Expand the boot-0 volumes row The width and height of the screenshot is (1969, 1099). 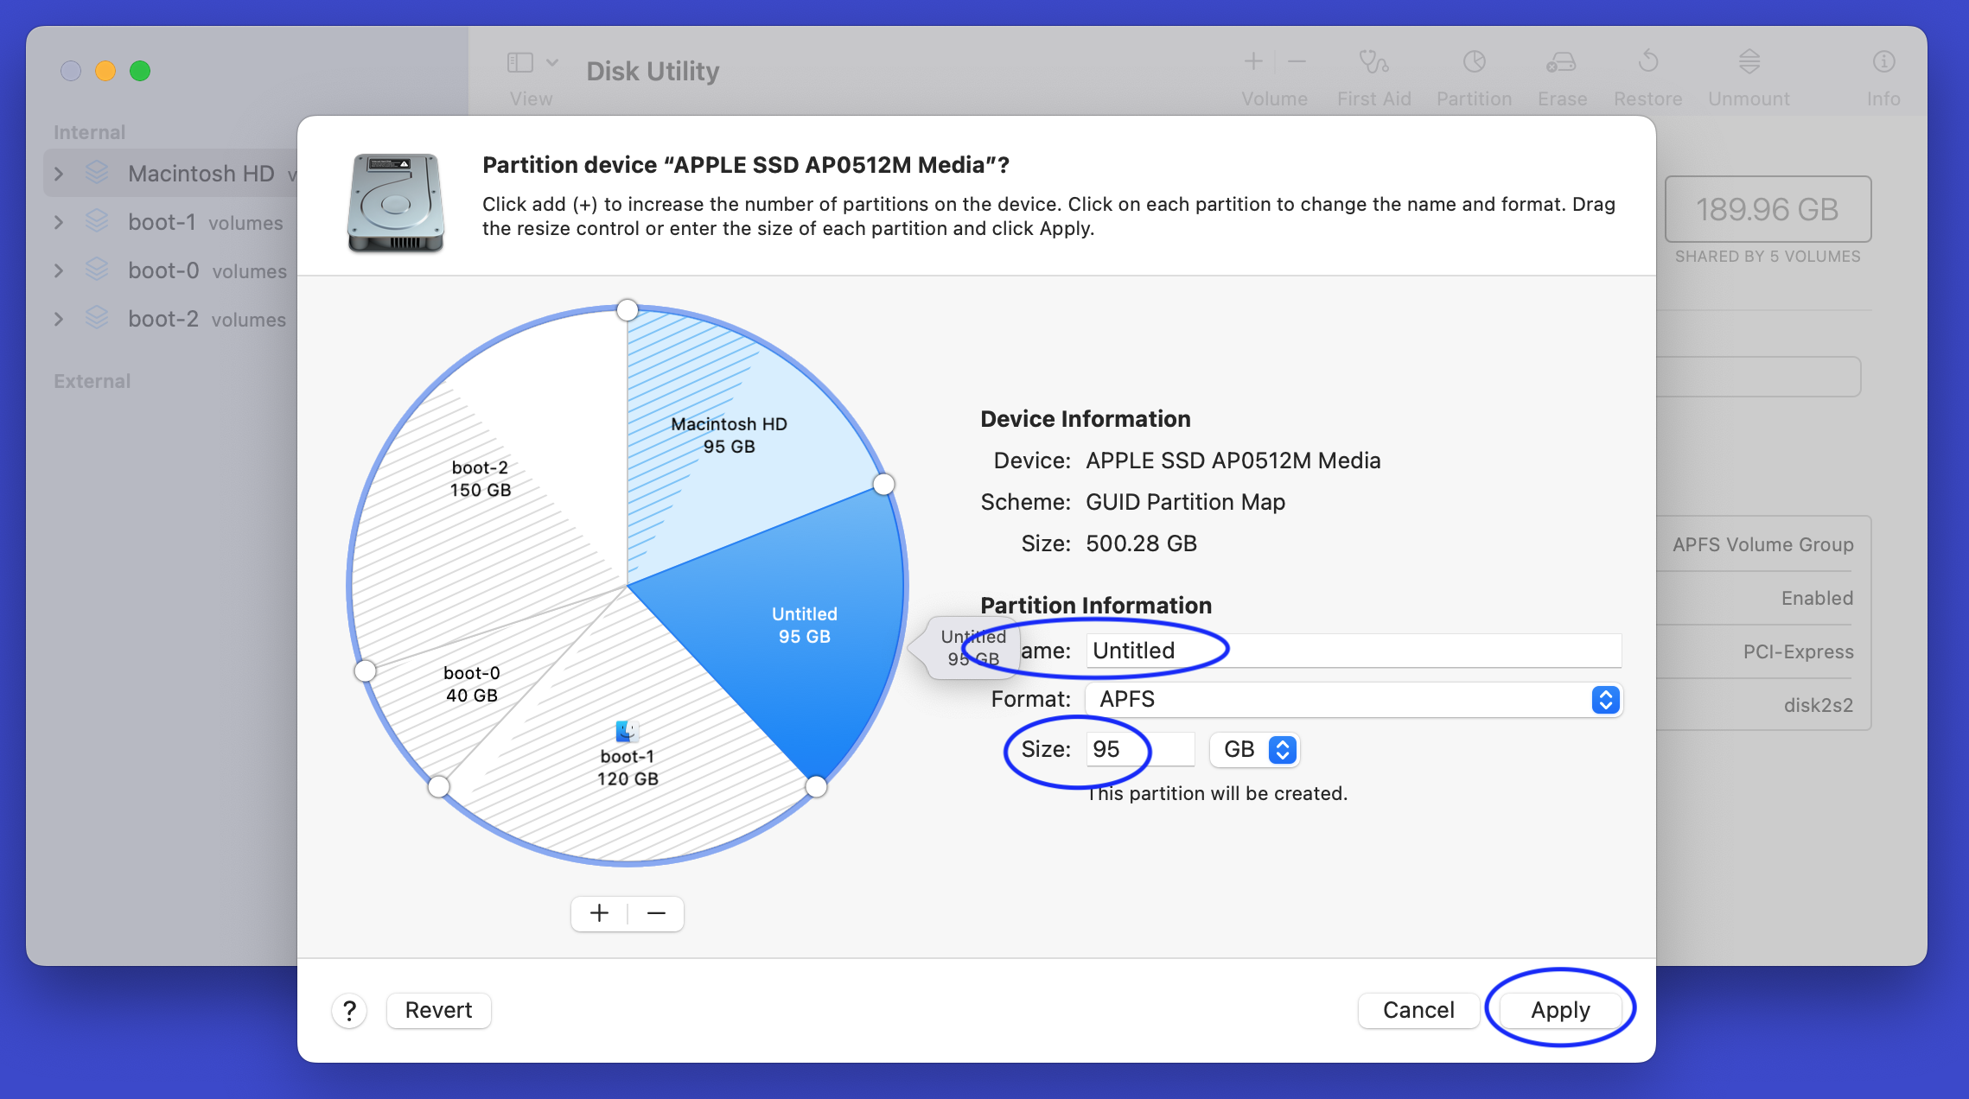point(59,270)
